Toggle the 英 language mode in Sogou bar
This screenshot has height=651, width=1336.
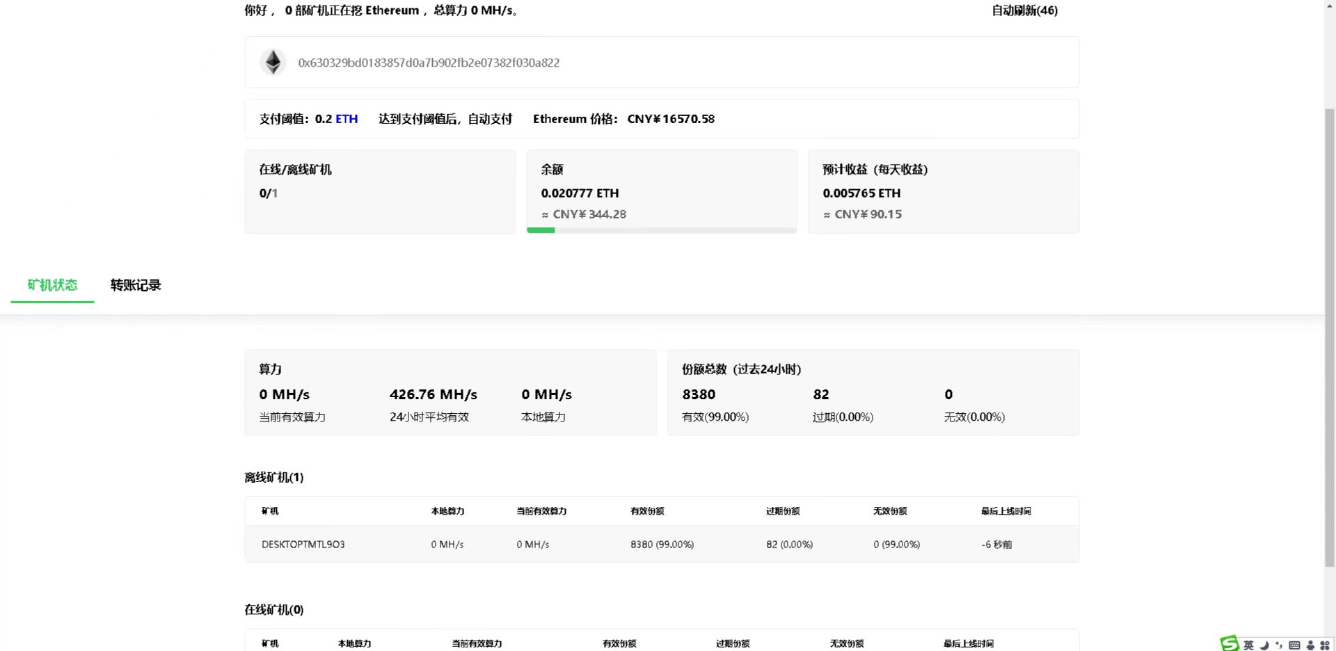(1249, 645)
